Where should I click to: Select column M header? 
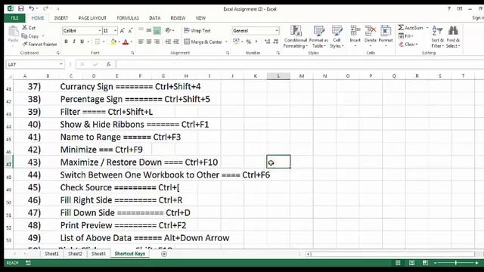tap(302, 76)
